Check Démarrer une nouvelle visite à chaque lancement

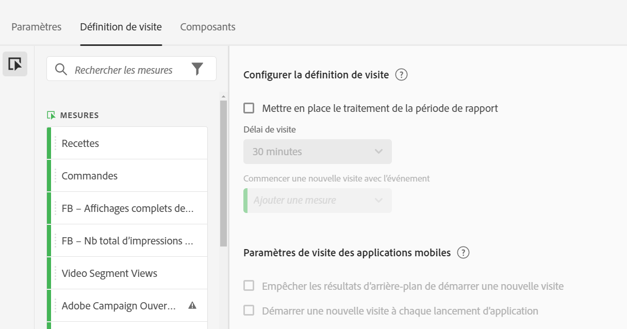pos(249,310)
